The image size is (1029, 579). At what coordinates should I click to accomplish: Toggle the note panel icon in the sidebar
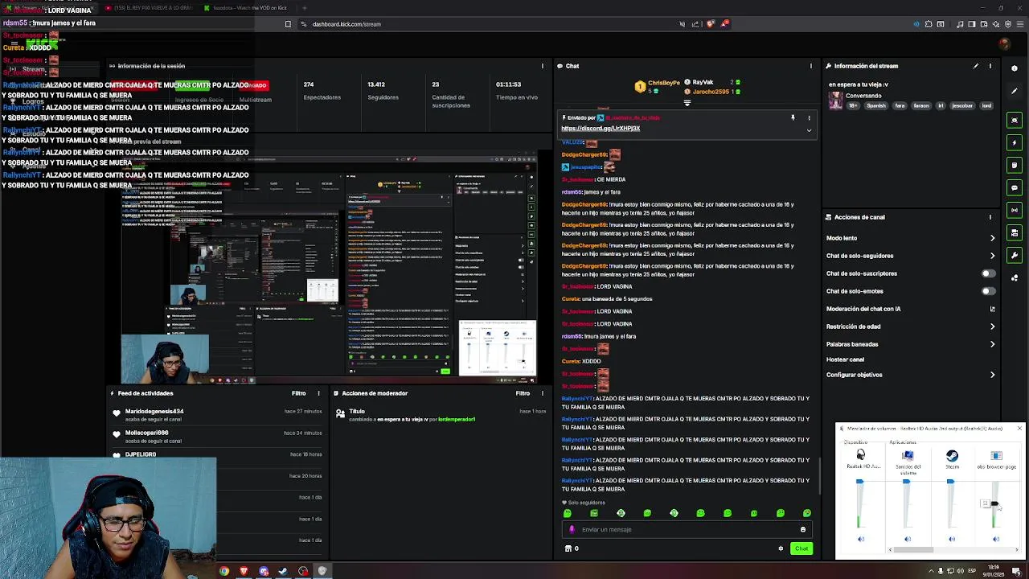[1015, 165]
